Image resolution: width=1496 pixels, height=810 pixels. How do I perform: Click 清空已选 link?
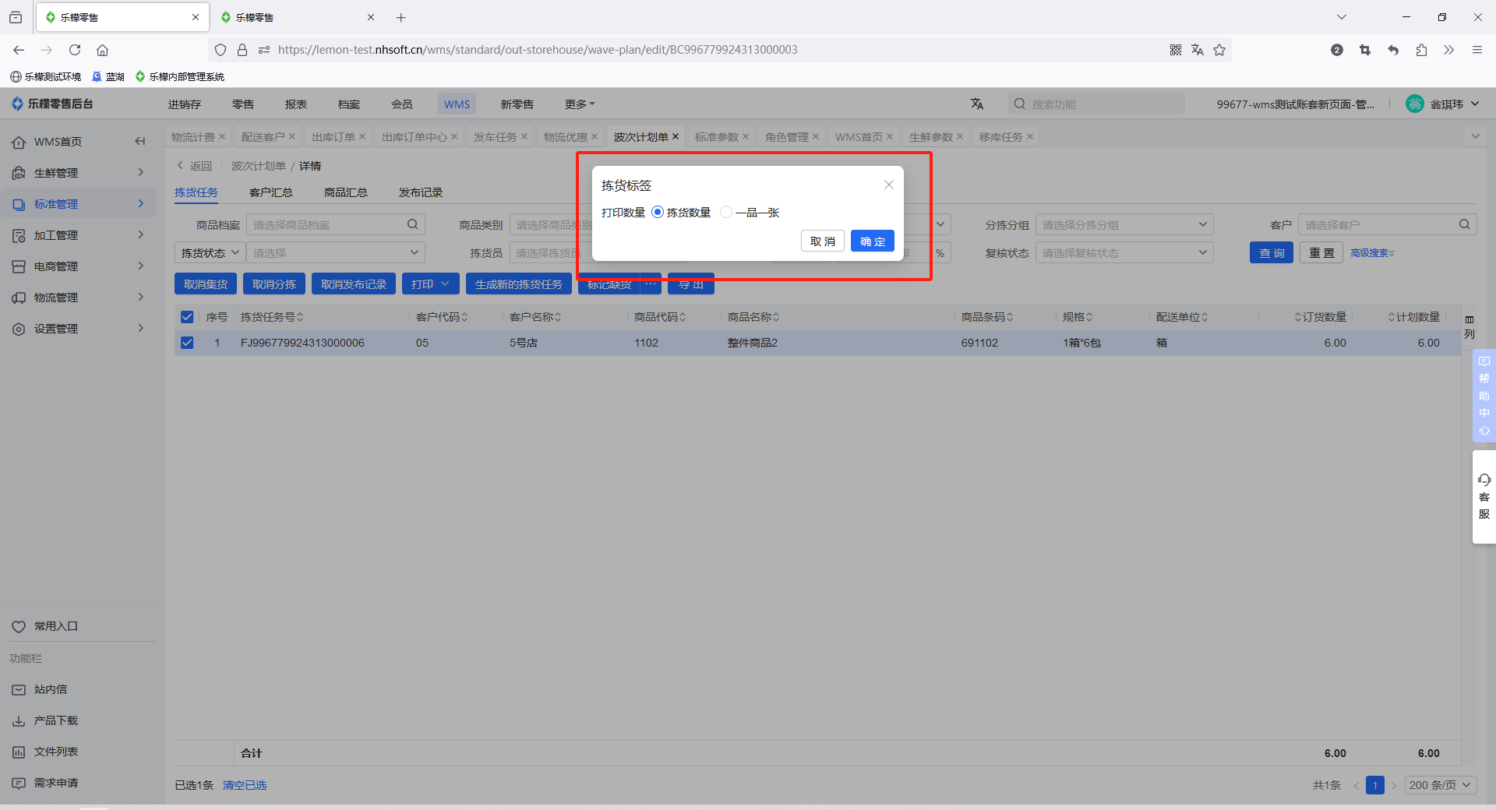(x=245, y=785)
